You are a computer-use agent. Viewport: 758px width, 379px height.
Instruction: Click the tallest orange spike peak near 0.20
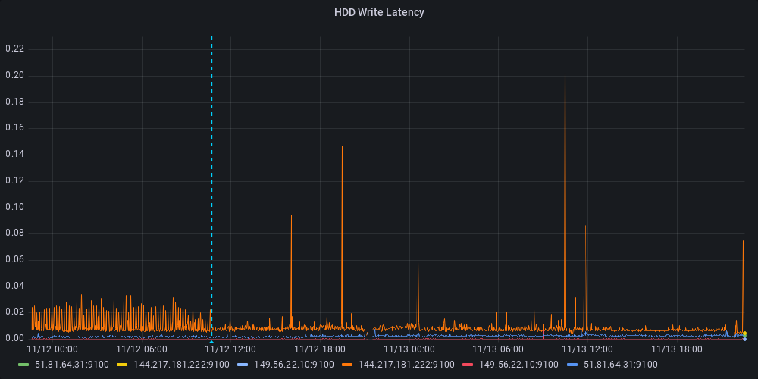[565, 72]
